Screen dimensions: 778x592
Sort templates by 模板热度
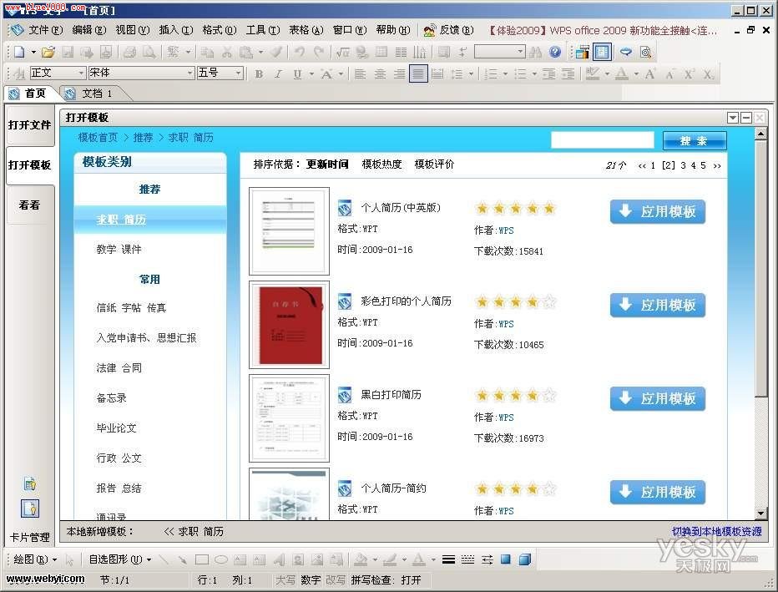pyautogui.click(x=381, y=164)
